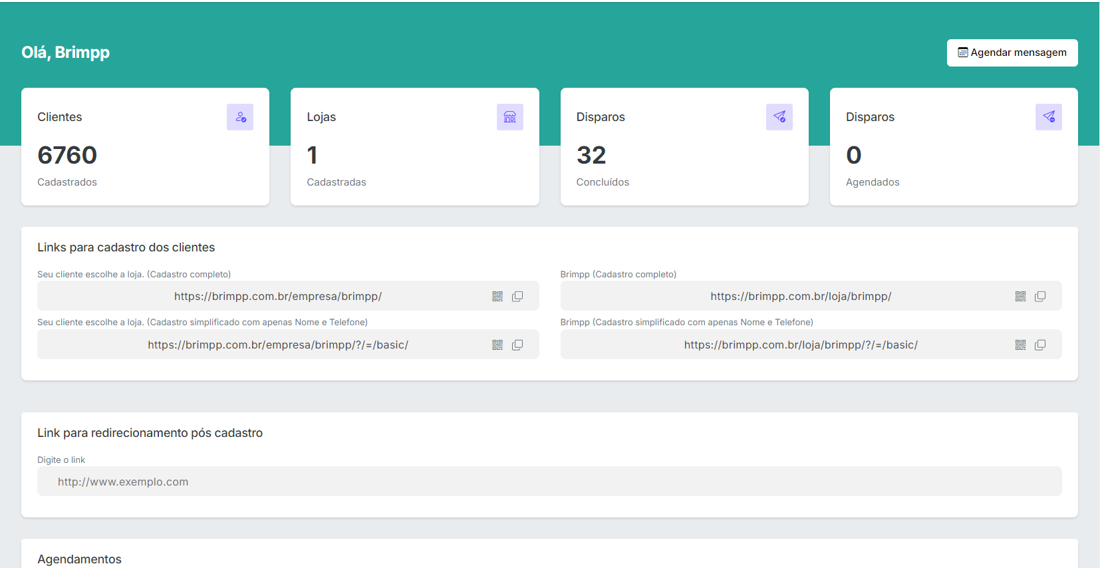Click the empresa/brimpp/?/=/basic/ URL text
Viewport: 1100px width, 568px height.
[278, 345]
